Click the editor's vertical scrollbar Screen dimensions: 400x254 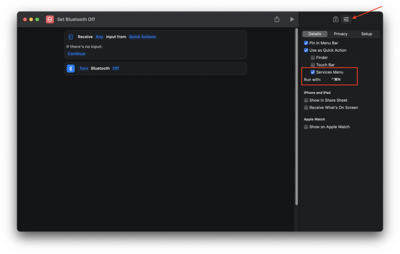coord(296,117)
